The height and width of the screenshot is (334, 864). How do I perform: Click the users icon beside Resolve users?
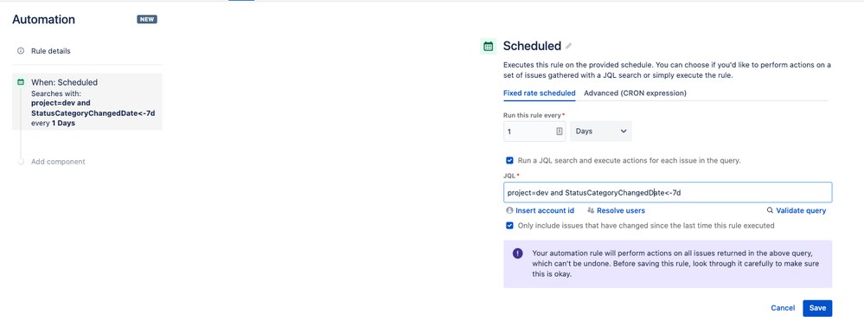pyautogui.click(x=591, y=210)
